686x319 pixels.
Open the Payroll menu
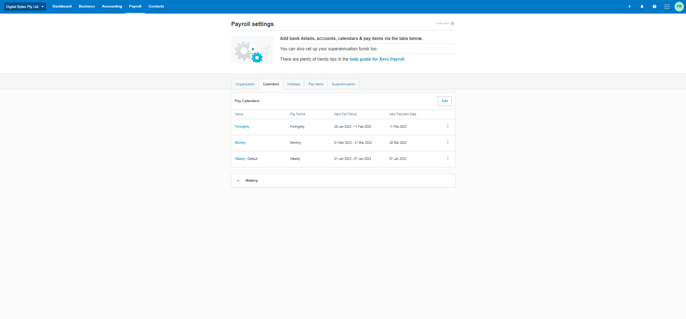135,6
